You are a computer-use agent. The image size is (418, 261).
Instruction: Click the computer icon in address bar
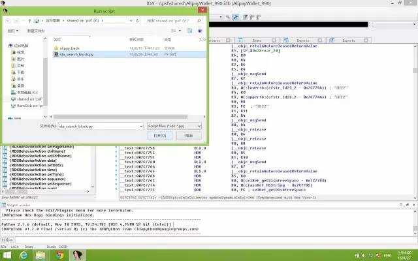37,20
